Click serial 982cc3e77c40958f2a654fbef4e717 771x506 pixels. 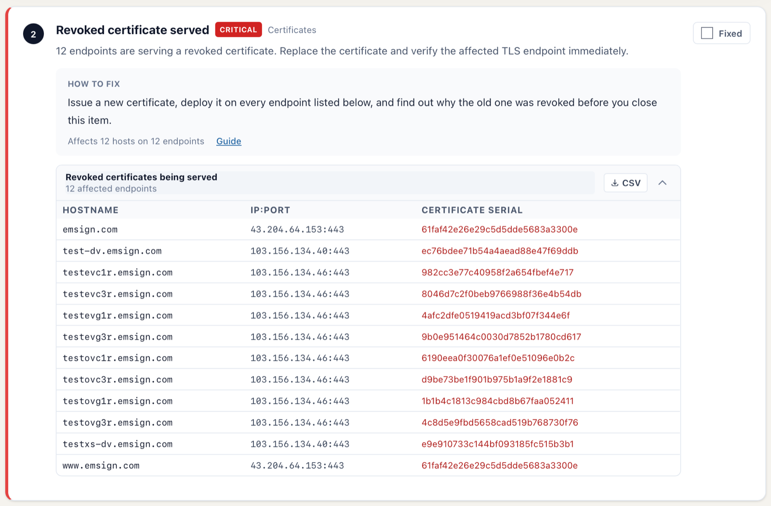coord(497,273)
